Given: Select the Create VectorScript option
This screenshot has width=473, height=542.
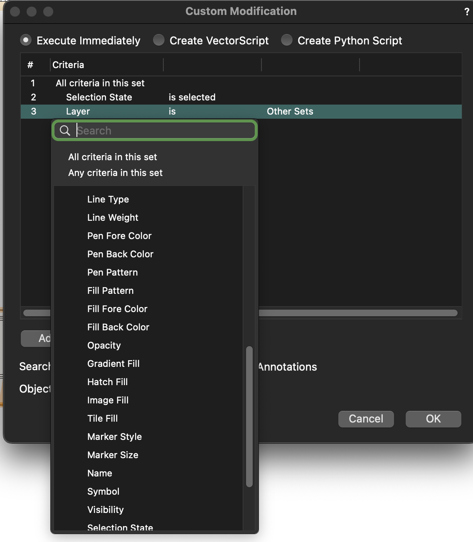Looking at the screenshot, I should coord(158,40).
